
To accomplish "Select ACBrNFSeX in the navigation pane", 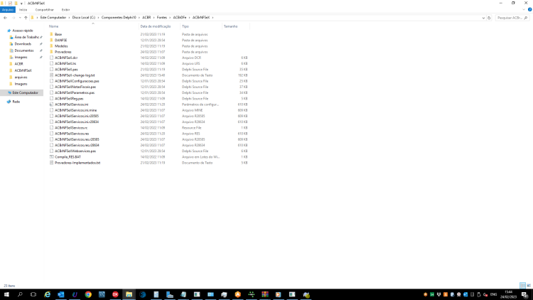I will [23, 70].
